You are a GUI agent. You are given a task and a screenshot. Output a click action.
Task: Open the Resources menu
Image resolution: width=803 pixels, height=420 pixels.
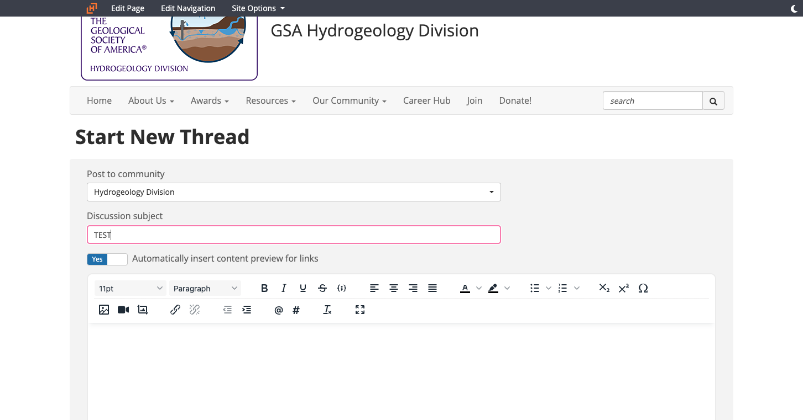pyautogui.click(x=270, y=100)
